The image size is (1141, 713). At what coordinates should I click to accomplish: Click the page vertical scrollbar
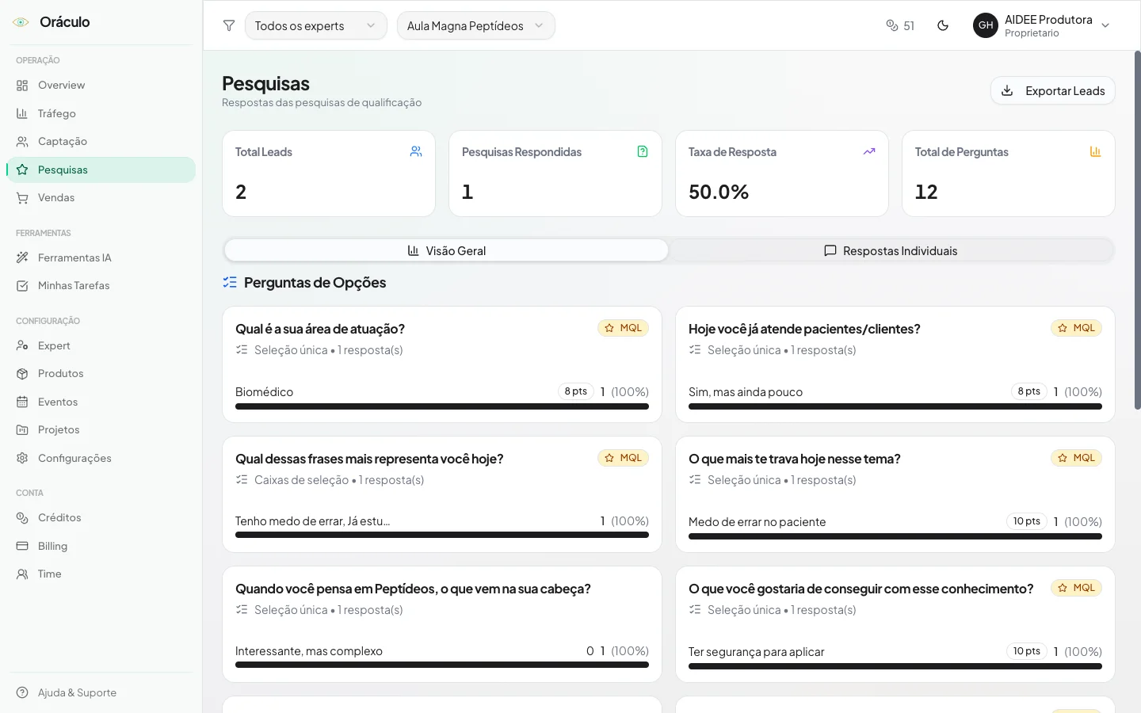point(1138,230)
